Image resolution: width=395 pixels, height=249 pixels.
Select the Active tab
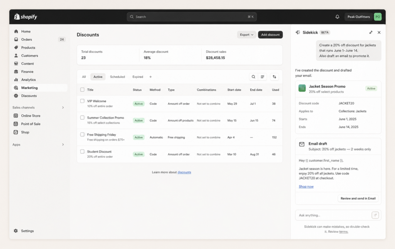(x=98, y=77)
